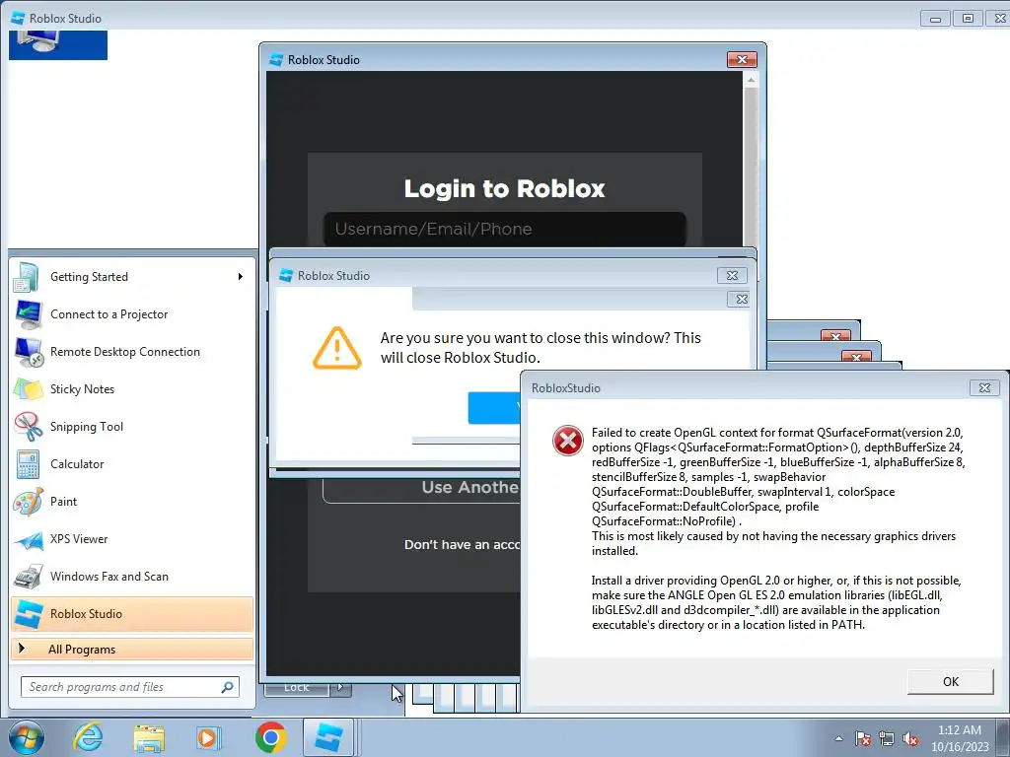Click the partially hidden Lock button
The width and height of the screenshot is (1010, 757).
point(296,687)
